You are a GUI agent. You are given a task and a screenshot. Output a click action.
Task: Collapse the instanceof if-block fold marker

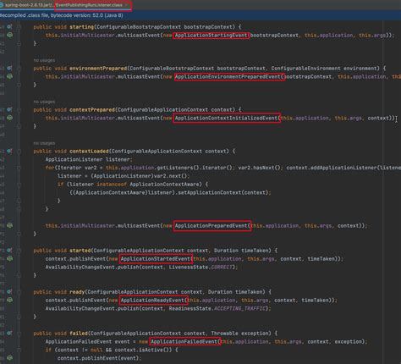[x=19, y=185]
